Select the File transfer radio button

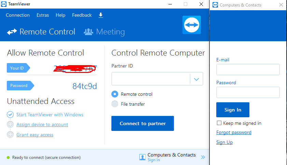115,104
